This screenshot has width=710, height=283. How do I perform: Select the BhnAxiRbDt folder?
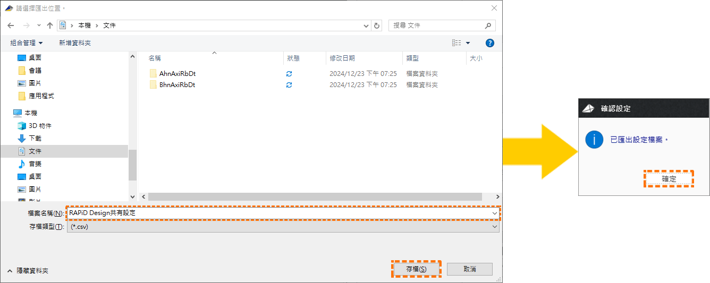coord(177,84)
